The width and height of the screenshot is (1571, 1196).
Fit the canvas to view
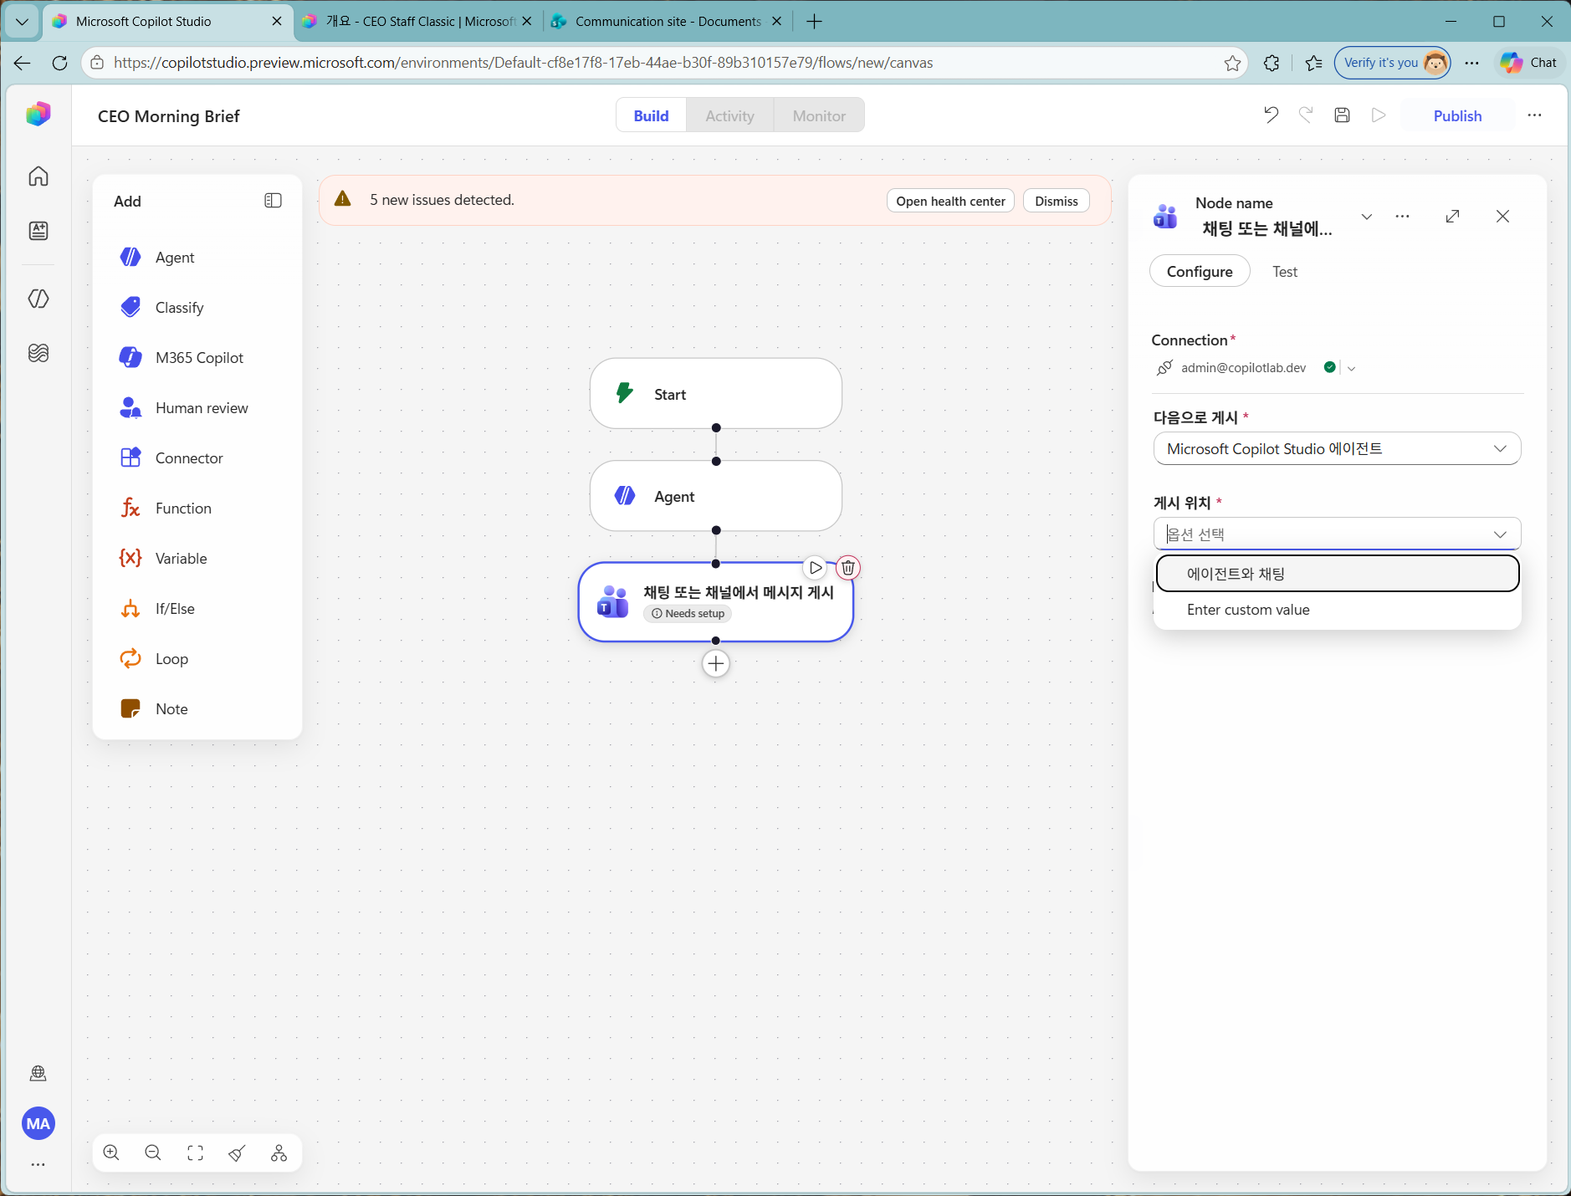(x=195, y=1153)
